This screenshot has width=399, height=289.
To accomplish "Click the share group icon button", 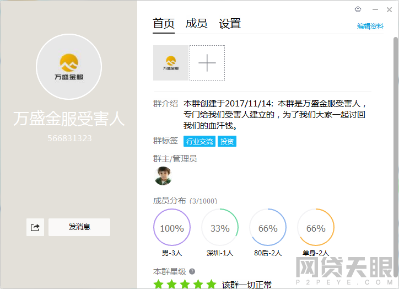I will (35, 227).
